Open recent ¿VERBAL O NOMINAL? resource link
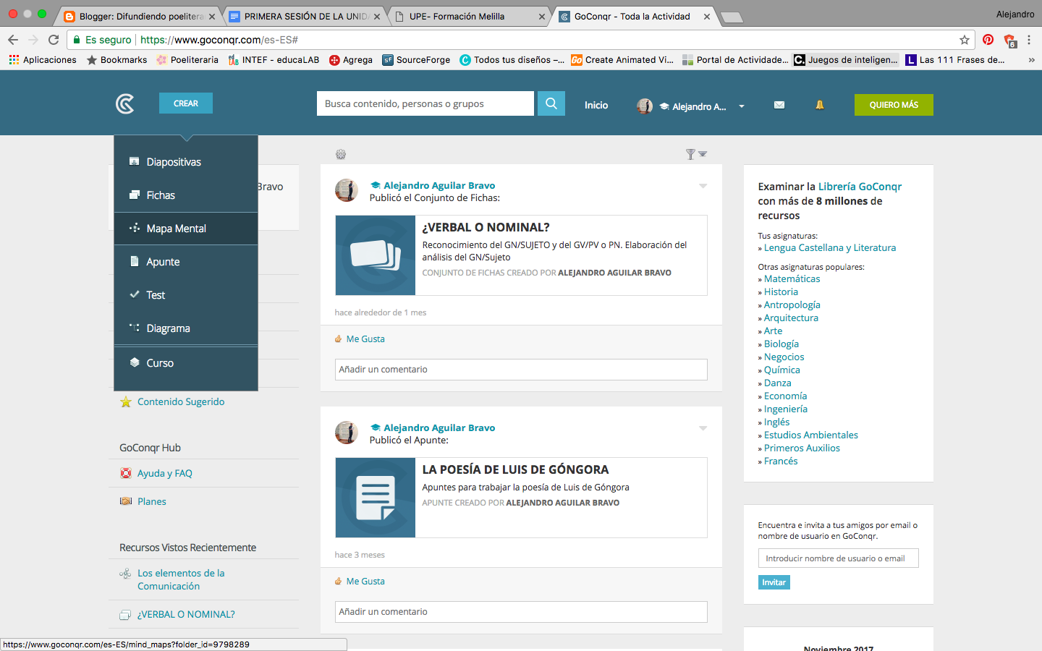This screenshot has width=1042, height=651. pos(186,614)
